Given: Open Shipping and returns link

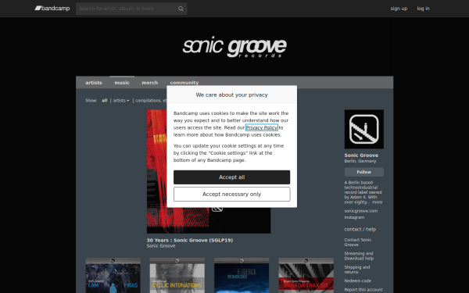Looking at the screenshot, I should coord(357,270).
